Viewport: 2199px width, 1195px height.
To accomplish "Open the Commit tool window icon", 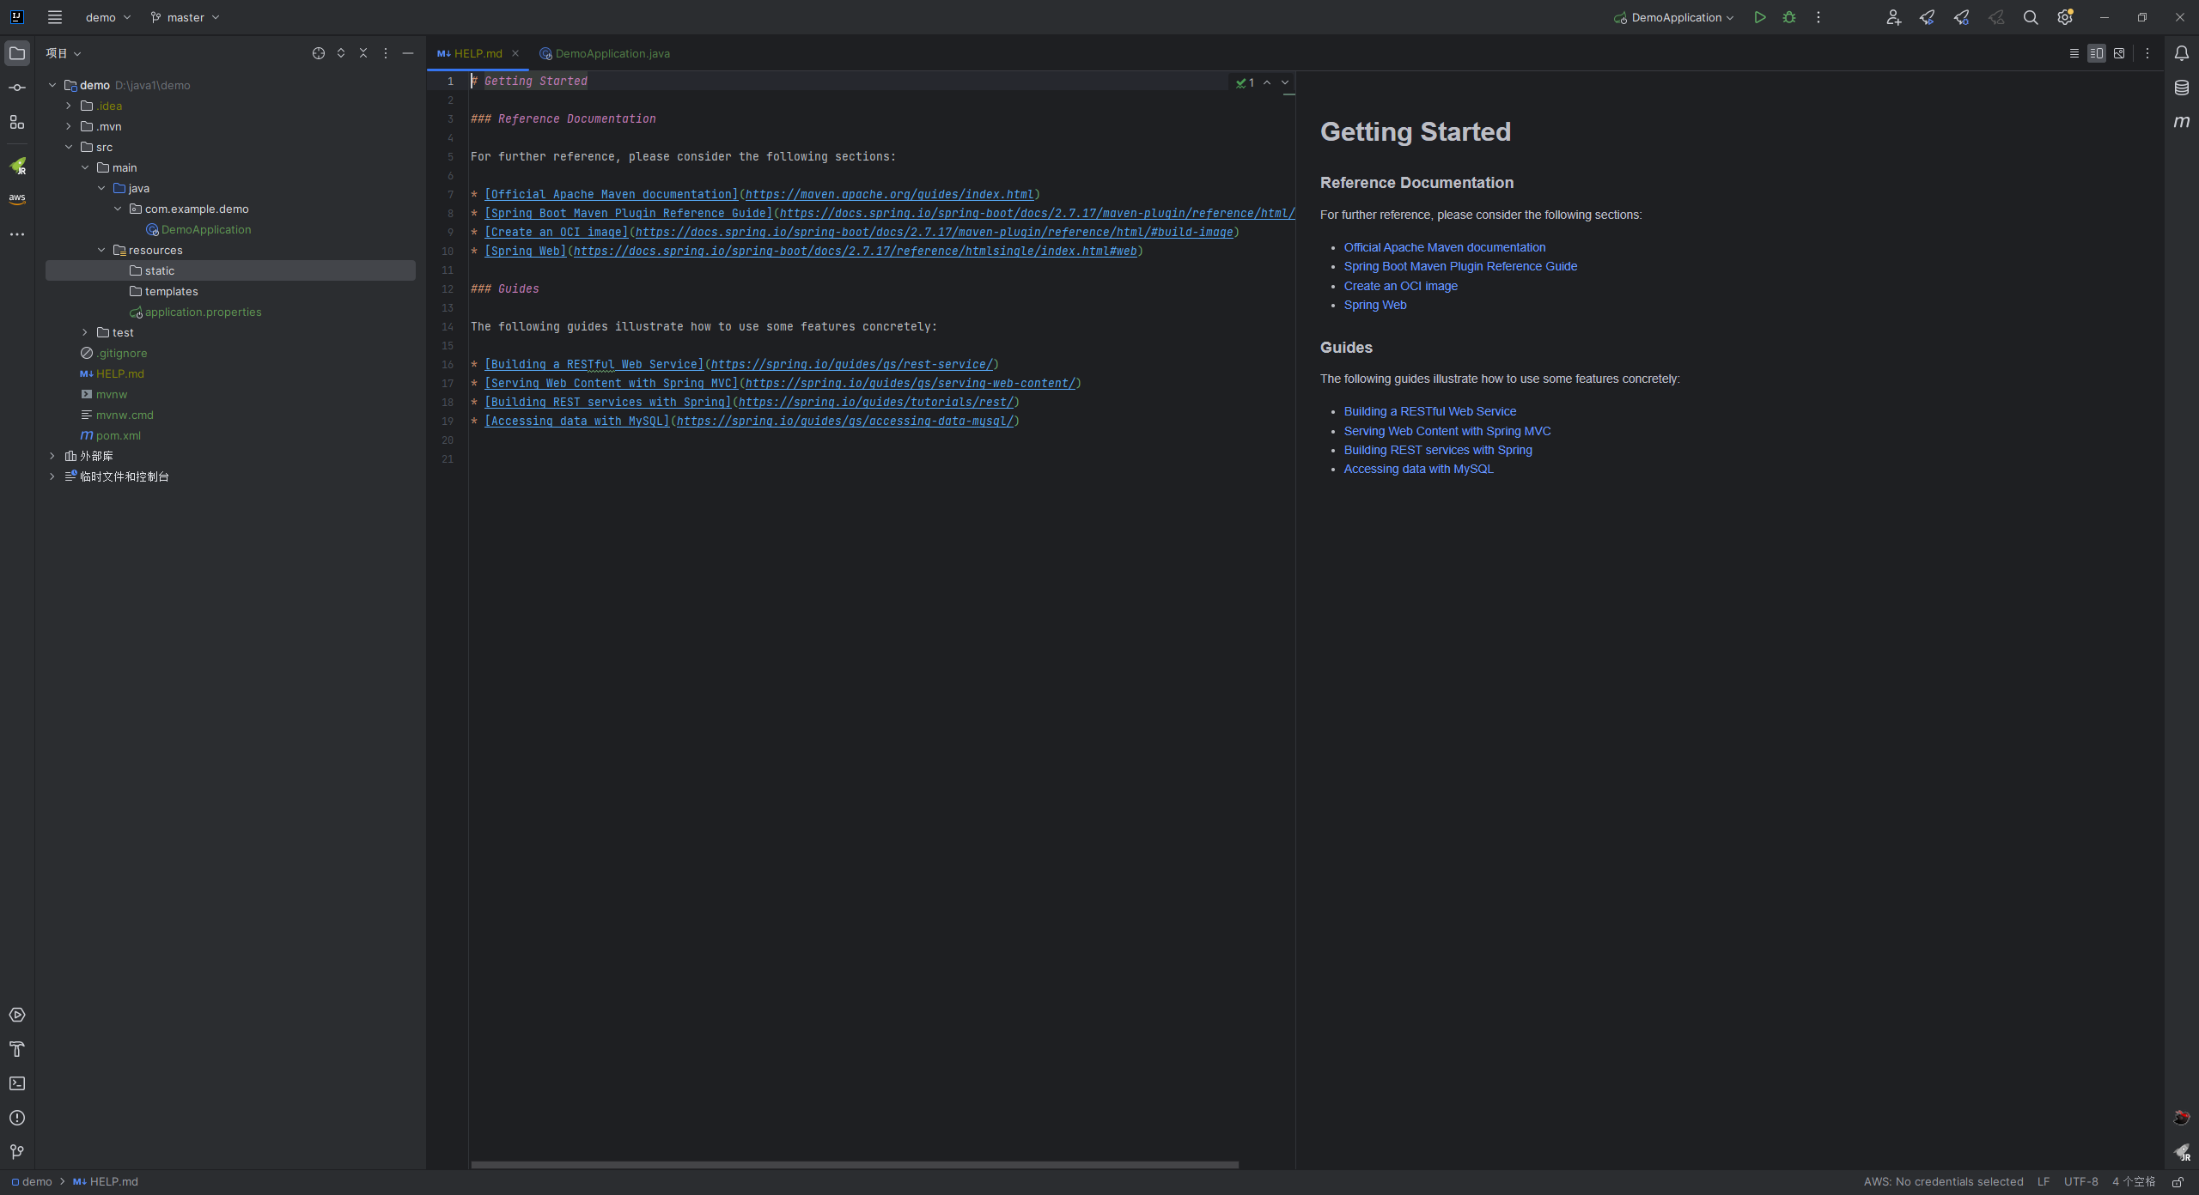I will point(17,88).
